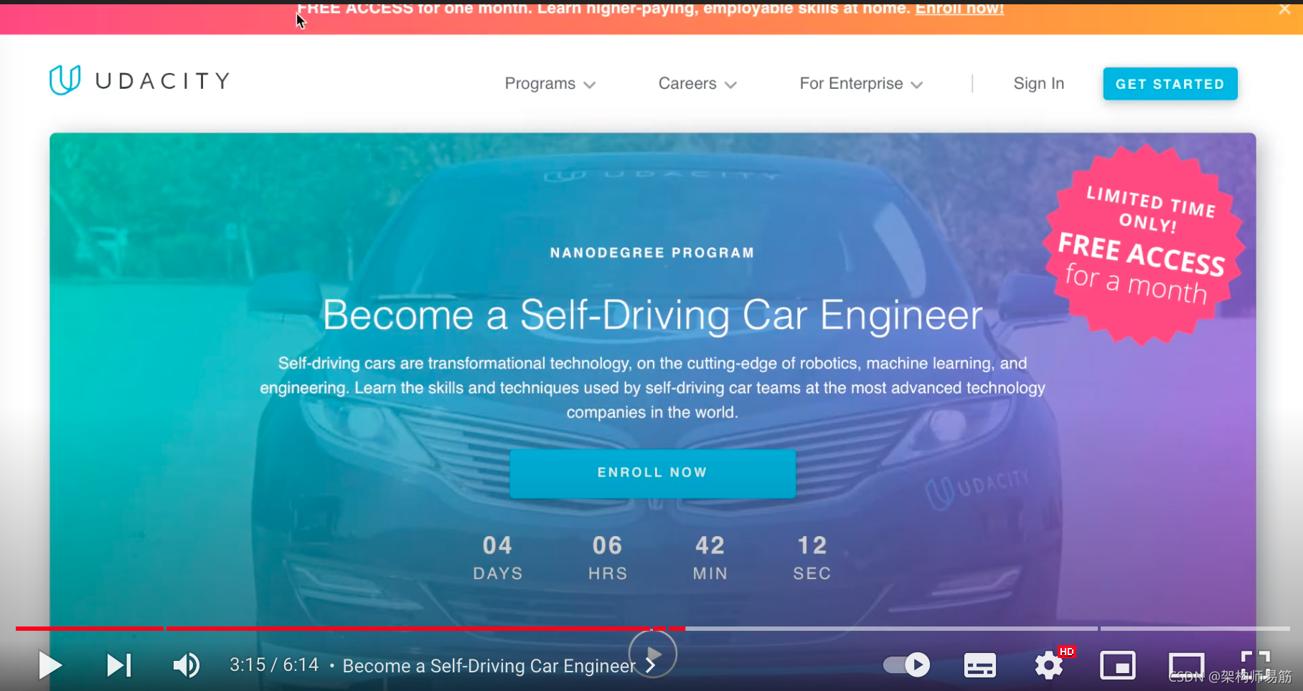The width and height of the screenshot is (1303, 691).
Task: Follow the Enroll now! banner link
Action: [959, 9]
